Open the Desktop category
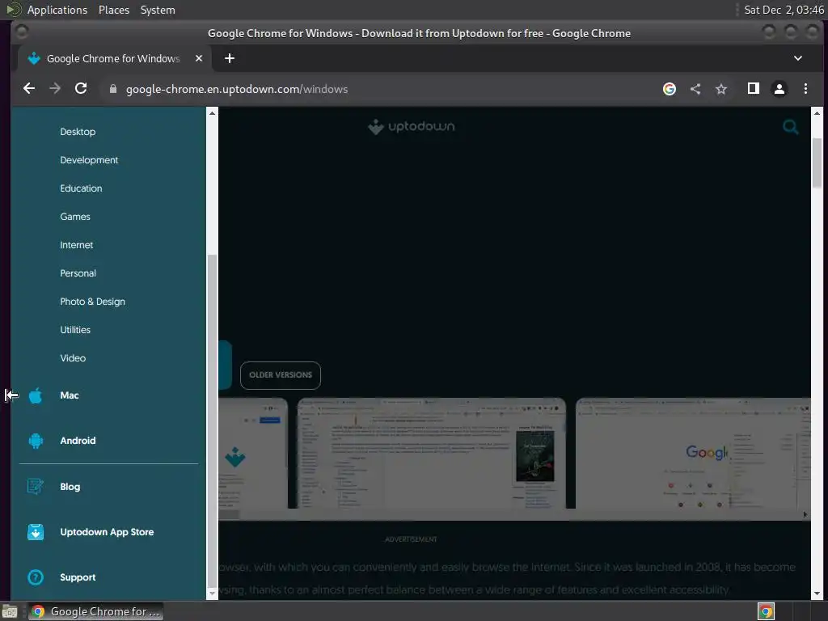 (78, 132)
